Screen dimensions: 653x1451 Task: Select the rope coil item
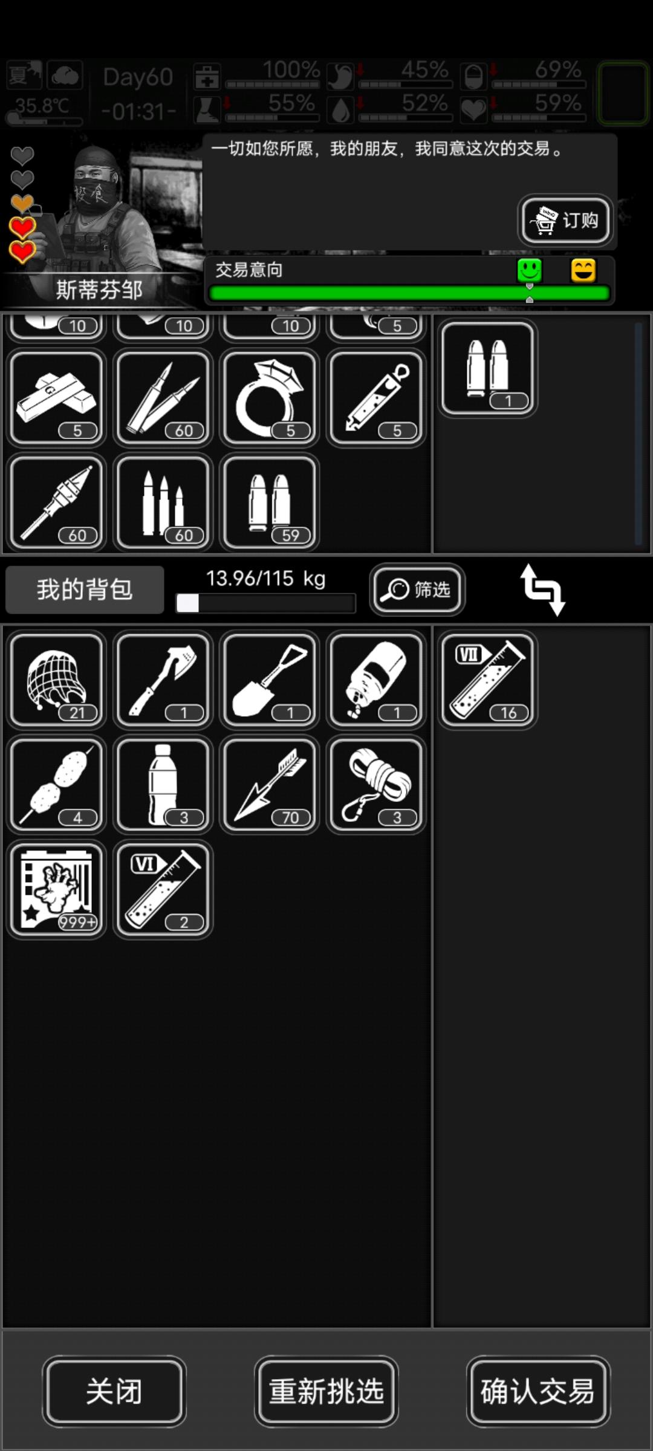tap(376, 785)
